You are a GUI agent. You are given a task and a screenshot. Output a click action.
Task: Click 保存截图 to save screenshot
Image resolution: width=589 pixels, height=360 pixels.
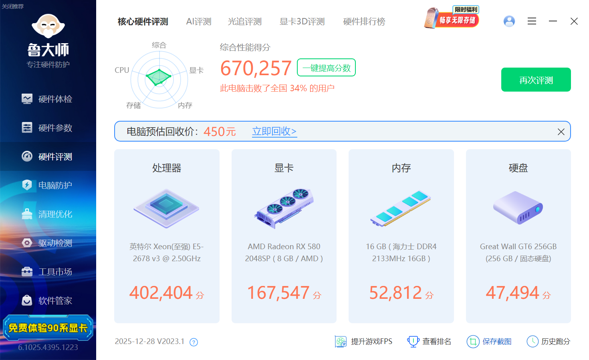click(x=489, y=342)
